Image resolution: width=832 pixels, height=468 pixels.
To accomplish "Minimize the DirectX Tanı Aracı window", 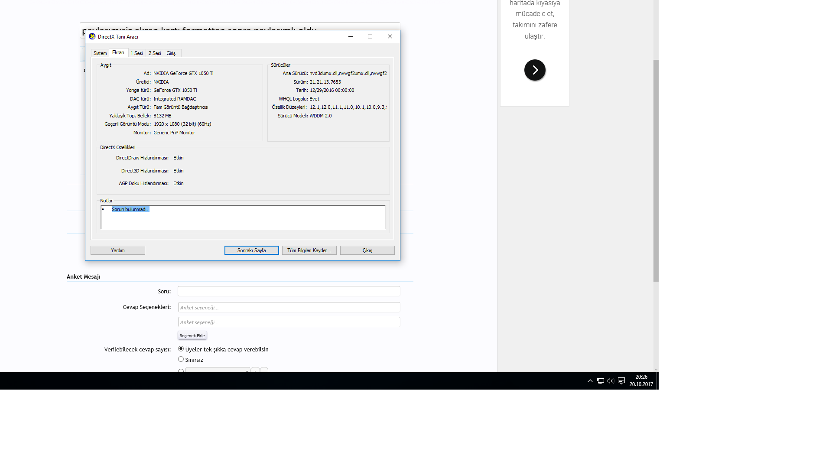I will click(351, 36).
